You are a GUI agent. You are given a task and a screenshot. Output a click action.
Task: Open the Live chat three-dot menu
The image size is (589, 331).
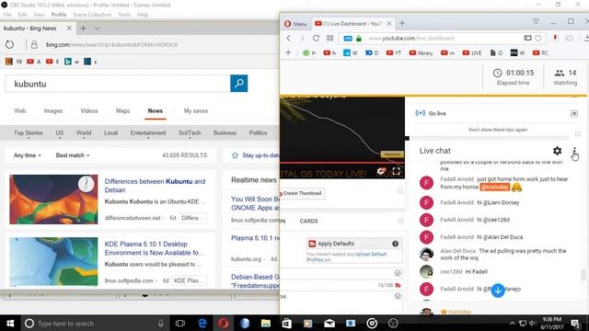pos(574,151)
